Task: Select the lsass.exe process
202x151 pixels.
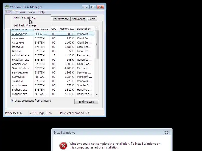Action: point(53,47)
